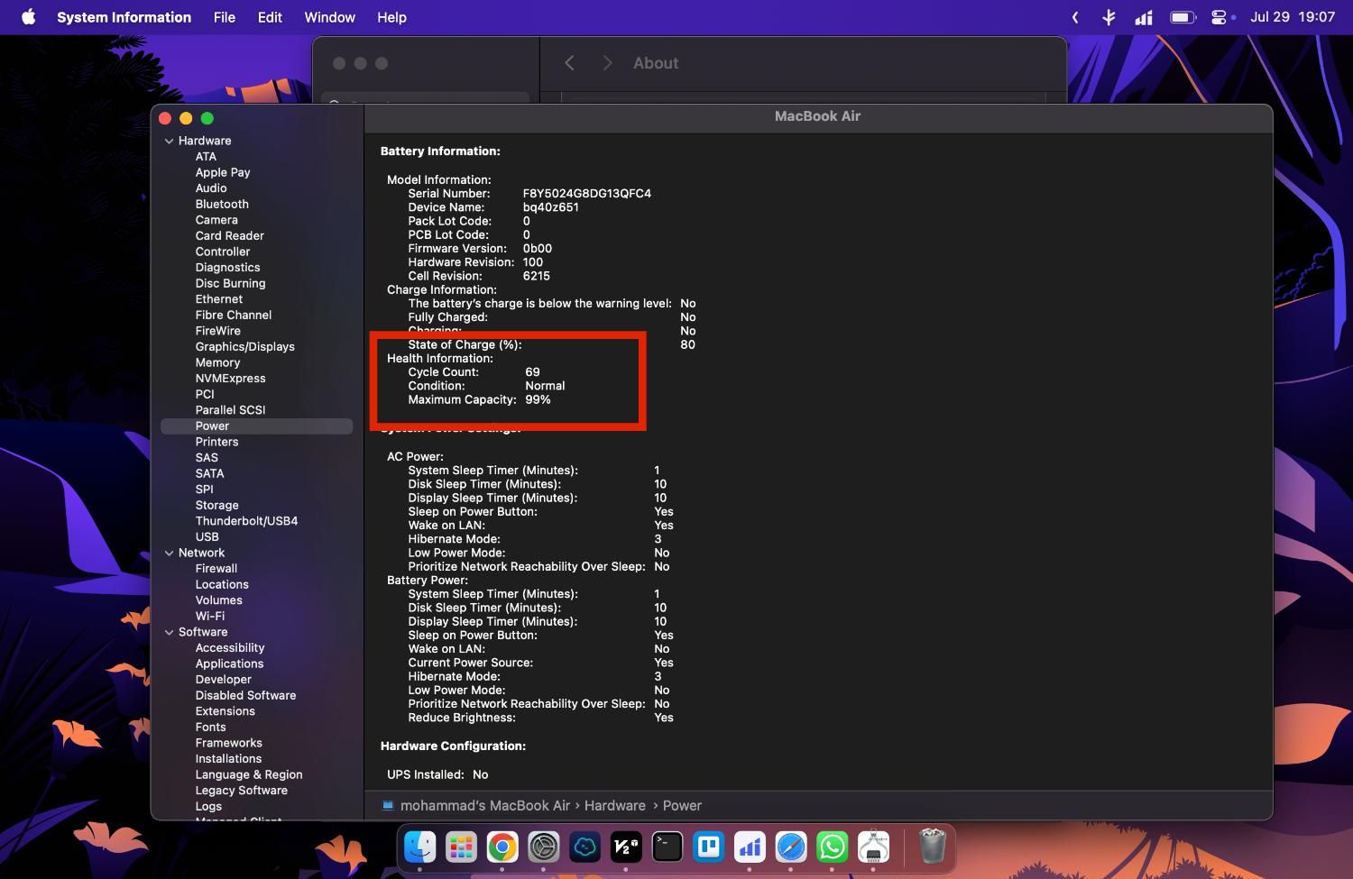The image size is (1353, 879).
Task: Select Installations in the sidebar
Action: pos(228,758)
